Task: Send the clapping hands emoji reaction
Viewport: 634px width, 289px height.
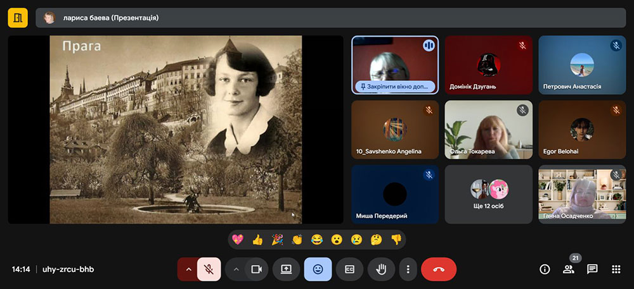Action: coord(297,240)
